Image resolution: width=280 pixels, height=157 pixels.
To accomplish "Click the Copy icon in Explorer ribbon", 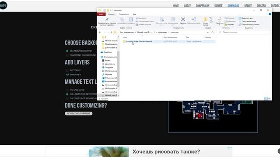I will [x=122, y=19].
